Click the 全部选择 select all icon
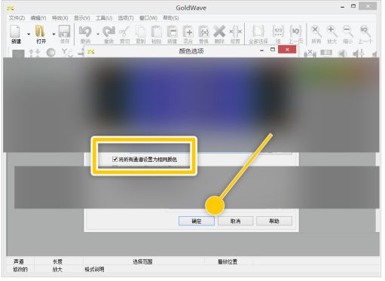 pos(258,32)
